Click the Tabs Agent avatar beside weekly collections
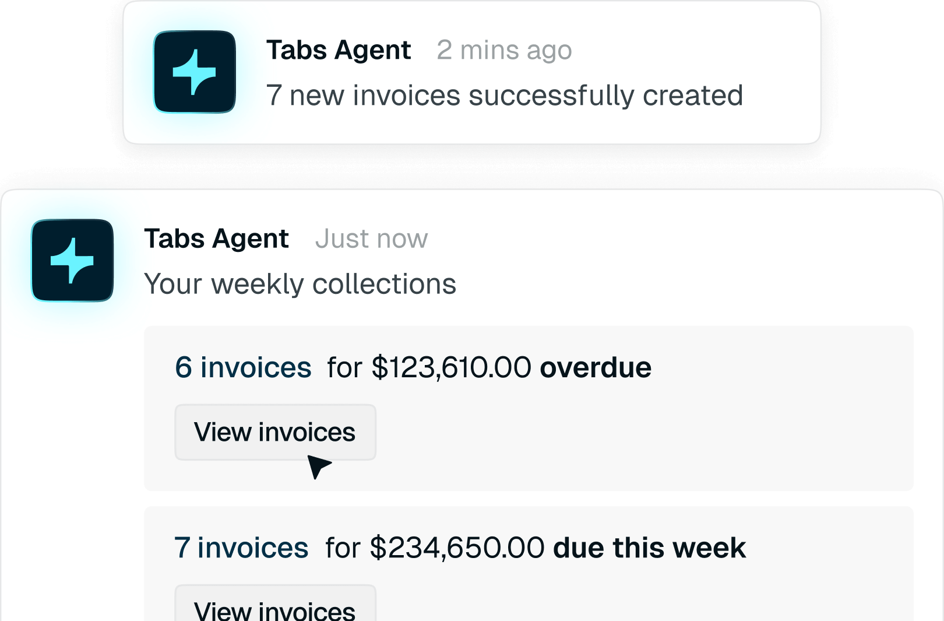 pyautogui.click(x=72, y=260)
